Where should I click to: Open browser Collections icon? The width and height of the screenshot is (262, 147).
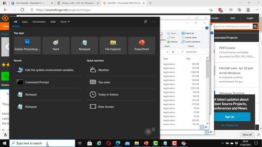pos(239,10)
